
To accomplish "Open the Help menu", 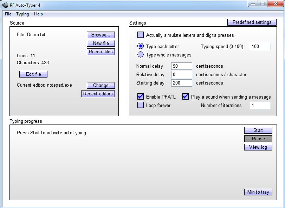I will [x=38, y=14].
